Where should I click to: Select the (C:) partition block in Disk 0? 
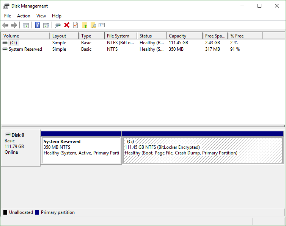click(x=203, y=150)
